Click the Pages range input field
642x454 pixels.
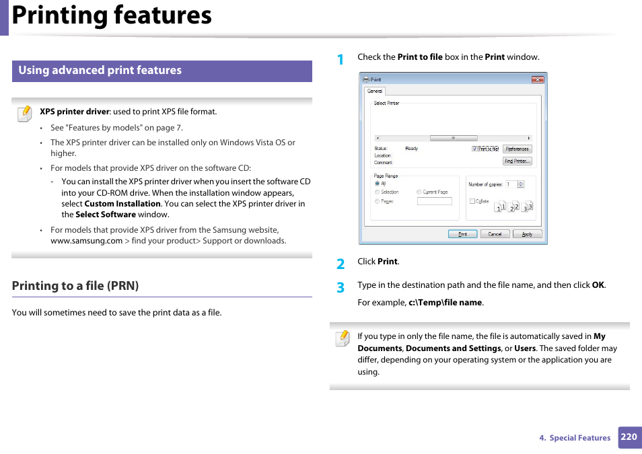click(435, 201)
